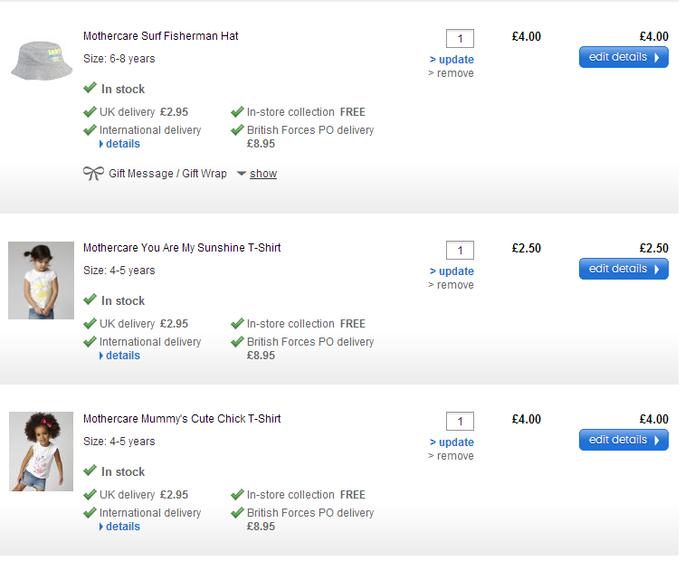The height and width of the screenshot is (561, 685).
Task: Select the Cute Chick T-Shirt quantity field
Action: [460, 421]
